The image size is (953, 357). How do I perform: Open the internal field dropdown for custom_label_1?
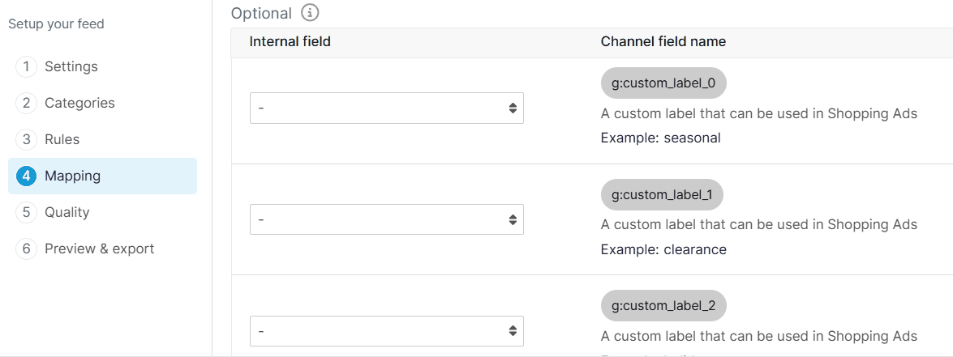pyautogui.click(x=387, y=219)
